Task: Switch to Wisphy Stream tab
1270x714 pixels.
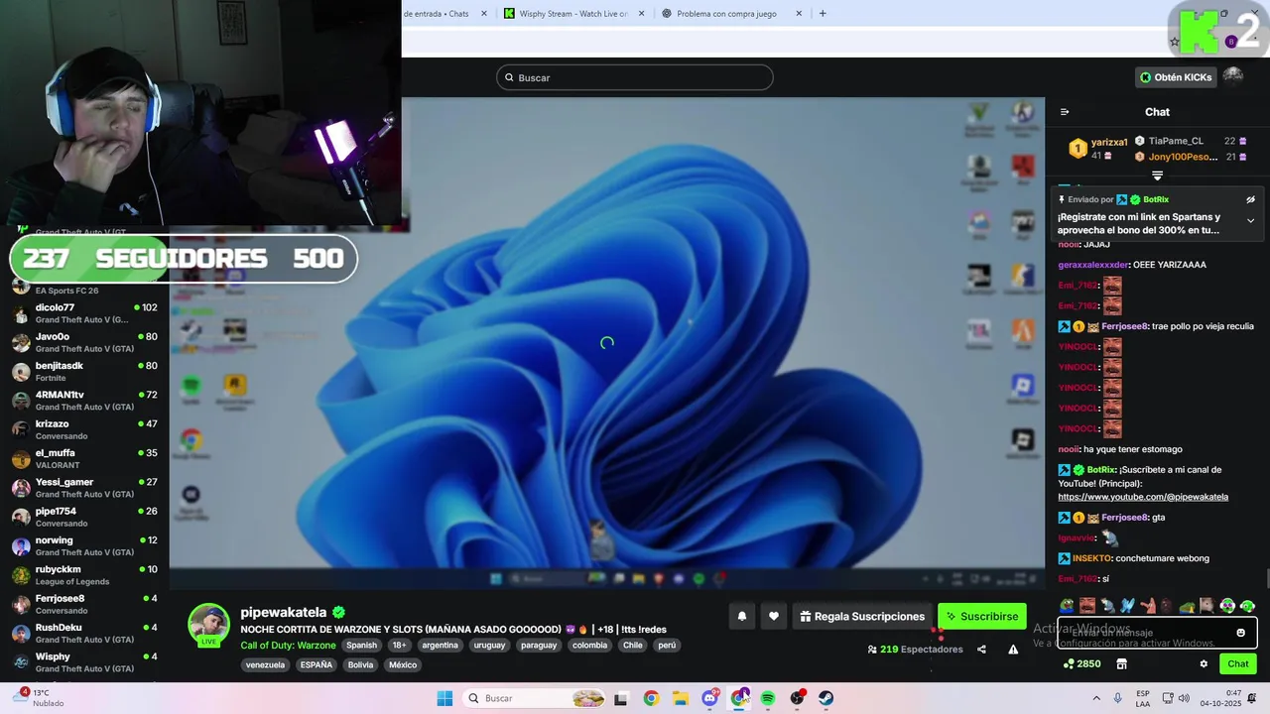Action: tap(572, 14)
